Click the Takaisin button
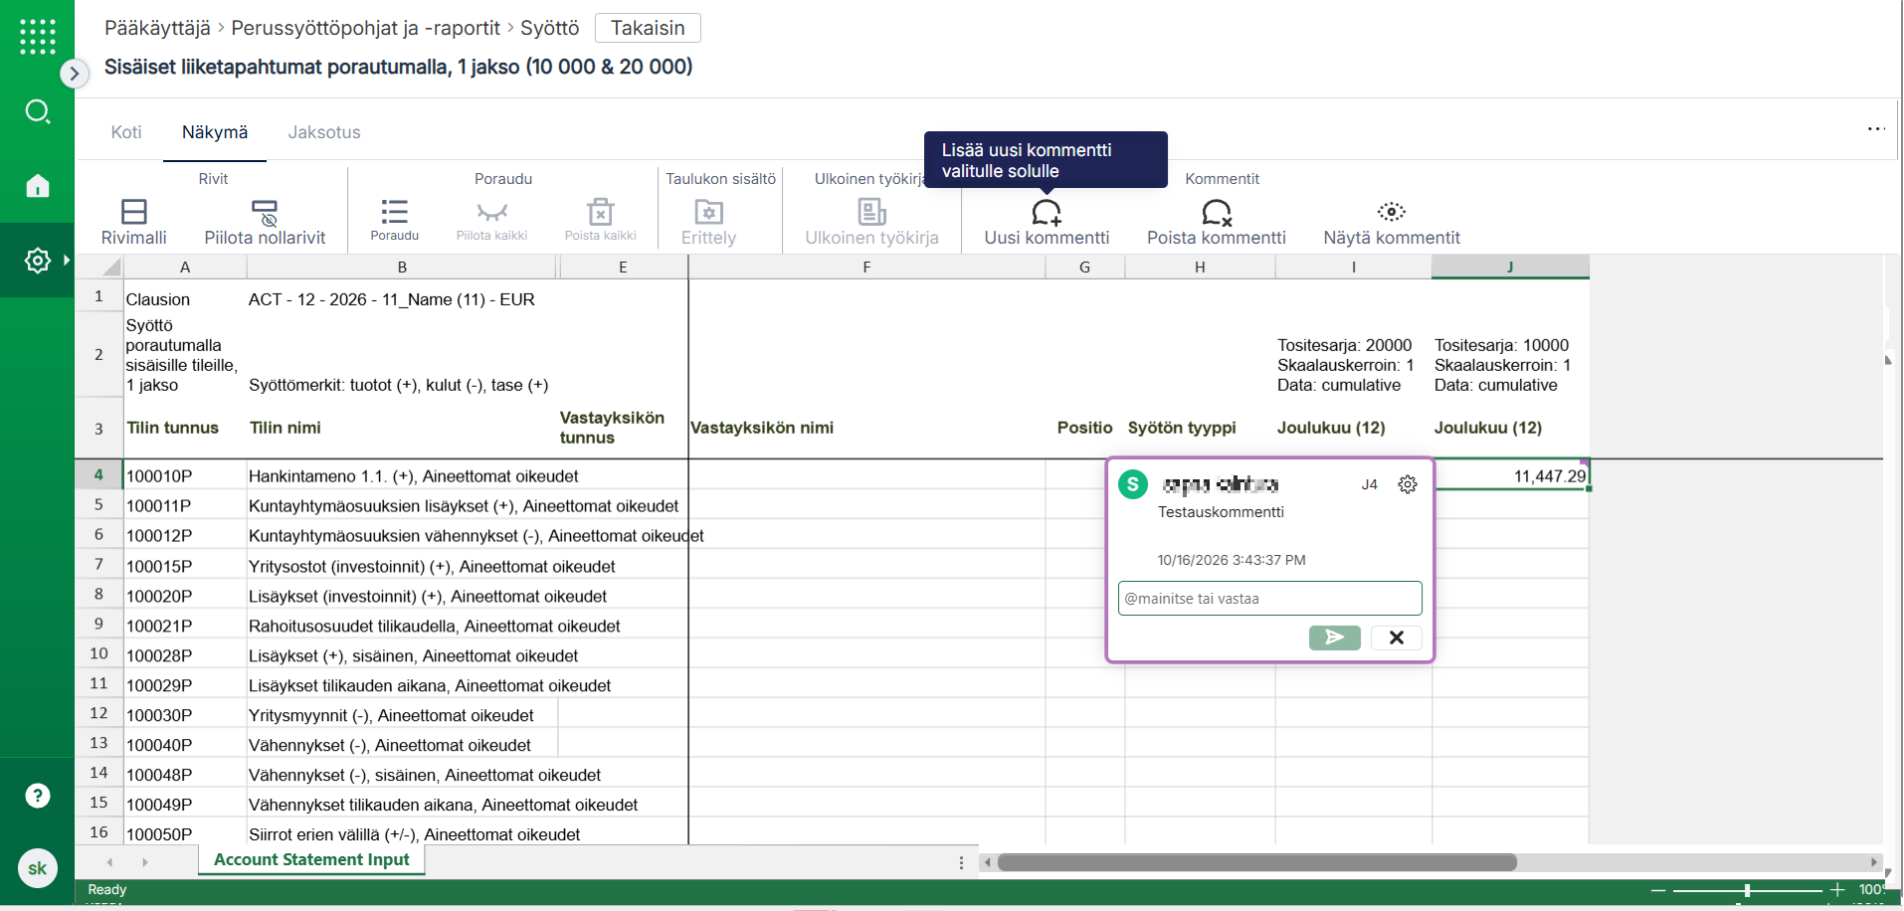This screenshot has width=1904, height=911. [x=648, y=28]
